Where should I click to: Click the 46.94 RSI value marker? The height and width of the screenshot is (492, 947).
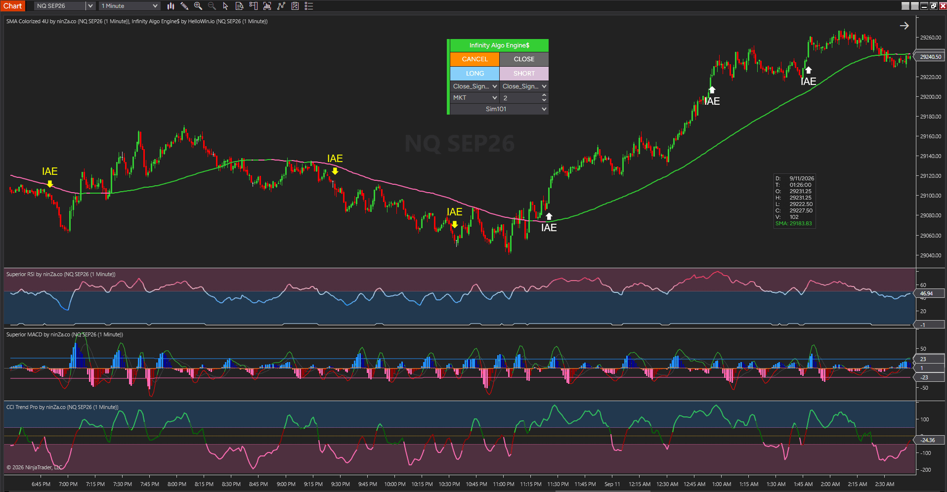(x=929, y=293)
